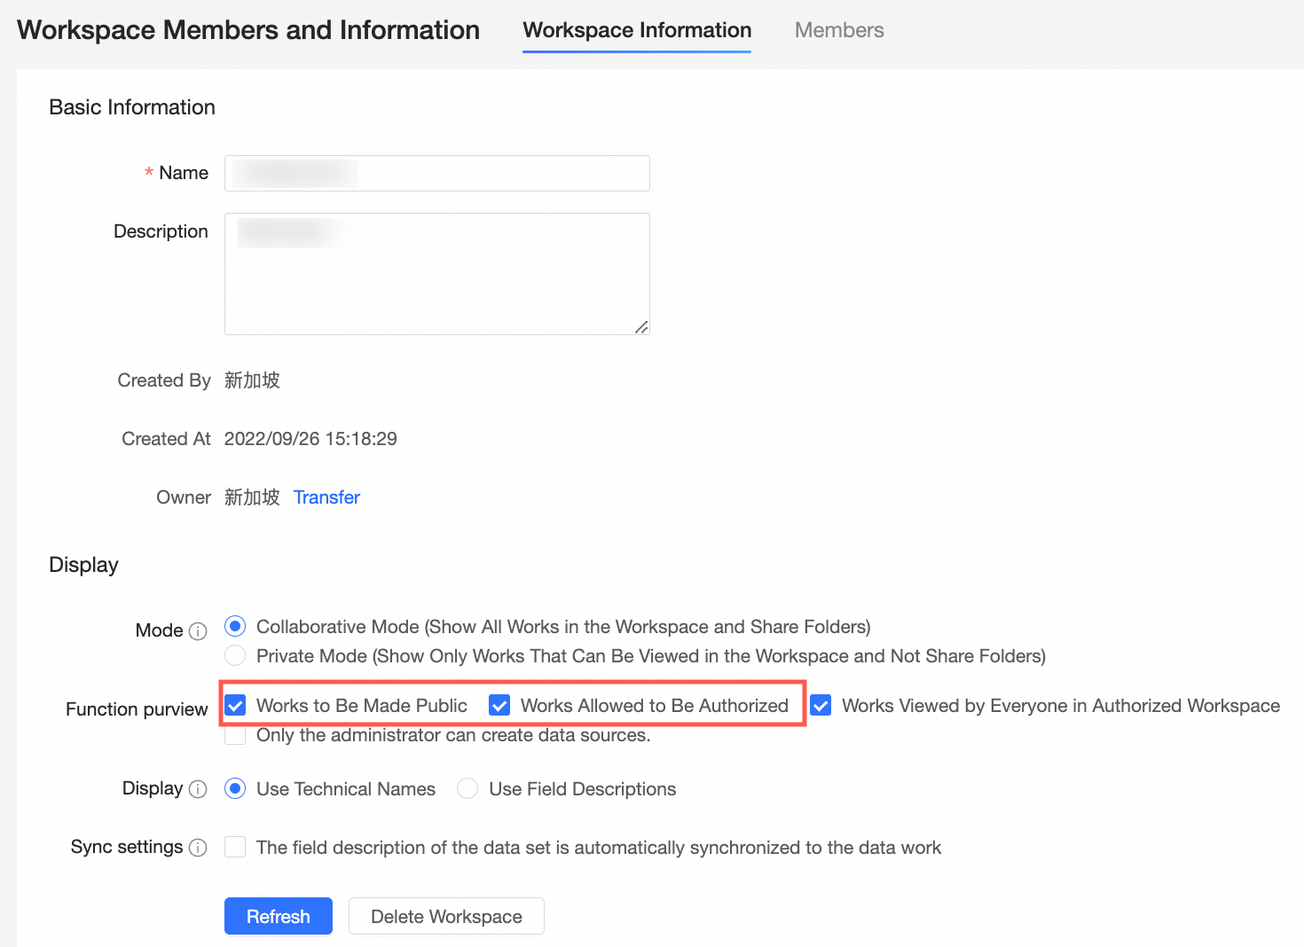Click the Workspace Members and Information title
The width and height of the screenshot is (1304, 947).
tap(248, 30)
